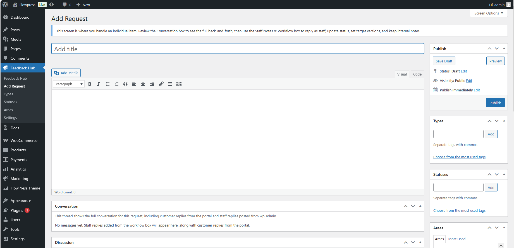Image resolution: width=514 pixels, height=248 pixels.
Task: Add the entered Statuses tag
Action: click(491, 188)
